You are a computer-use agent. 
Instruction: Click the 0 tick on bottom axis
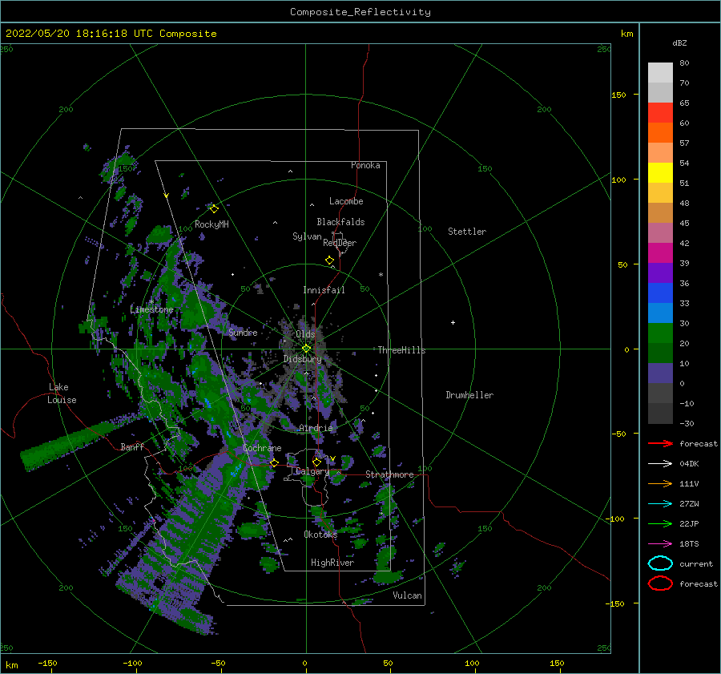(304, 663)
